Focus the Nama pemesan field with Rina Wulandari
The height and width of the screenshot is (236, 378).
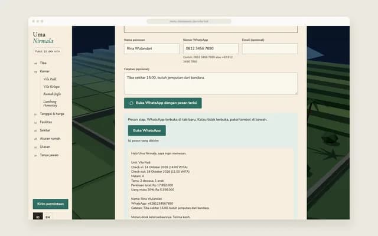coord(152,48)
